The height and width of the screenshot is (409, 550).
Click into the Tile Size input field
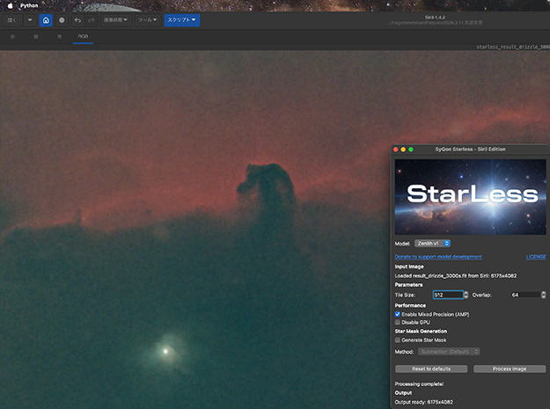pos(446,295)
